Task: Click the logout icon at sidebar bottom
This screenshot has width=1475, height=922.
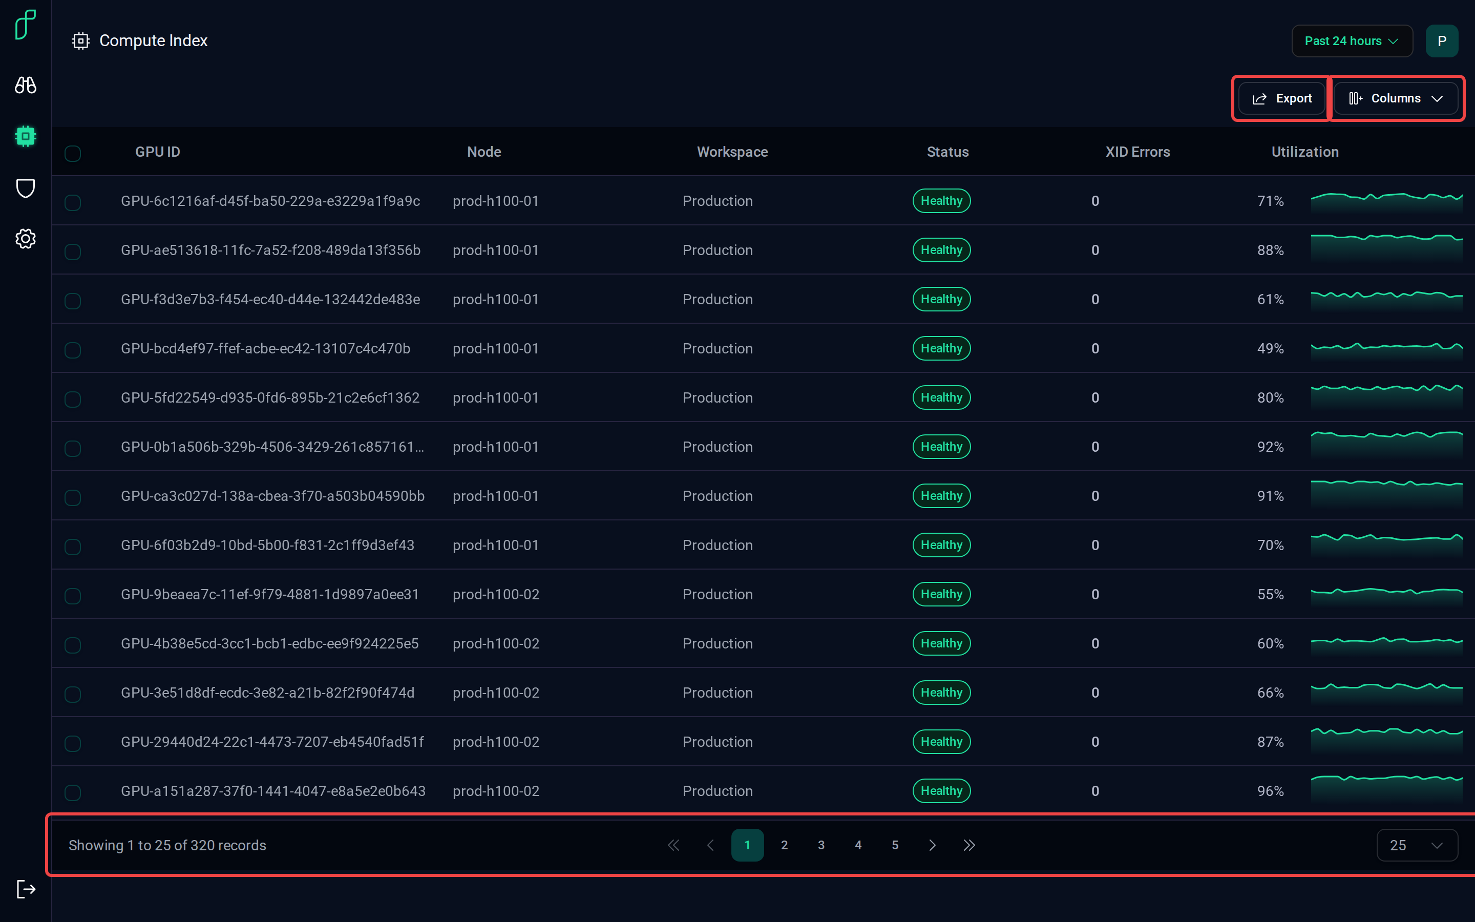Action: click(x=25, y=889)
